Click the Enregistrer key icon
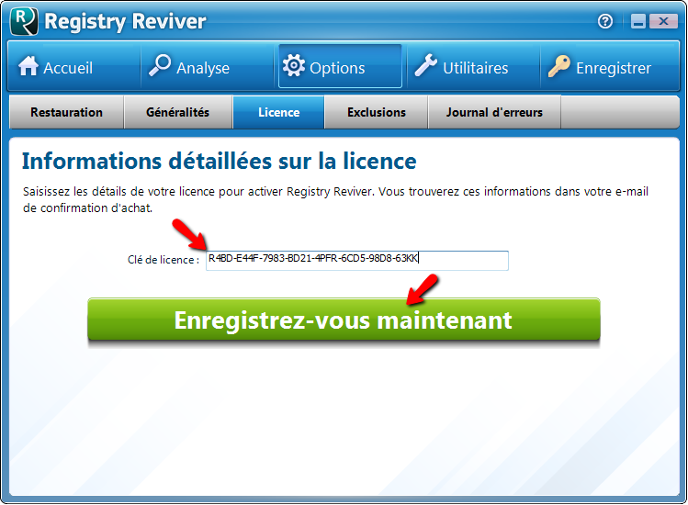This screenshot has width=688, height=505. point(559,66)
